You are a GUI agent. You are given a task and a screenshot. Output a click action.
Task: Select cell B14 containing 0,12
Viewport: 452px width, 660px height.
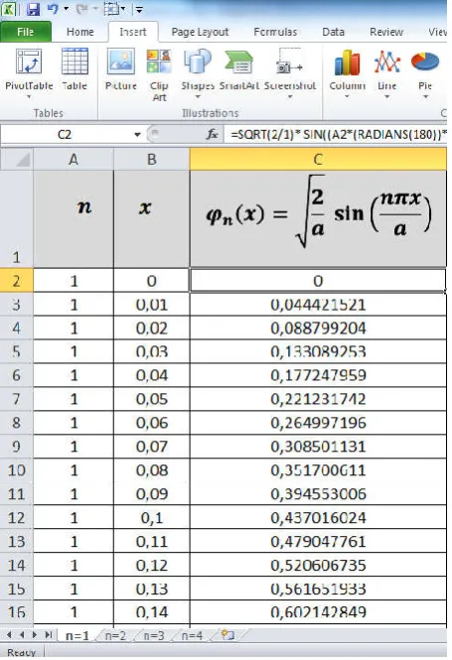(152, 565)
